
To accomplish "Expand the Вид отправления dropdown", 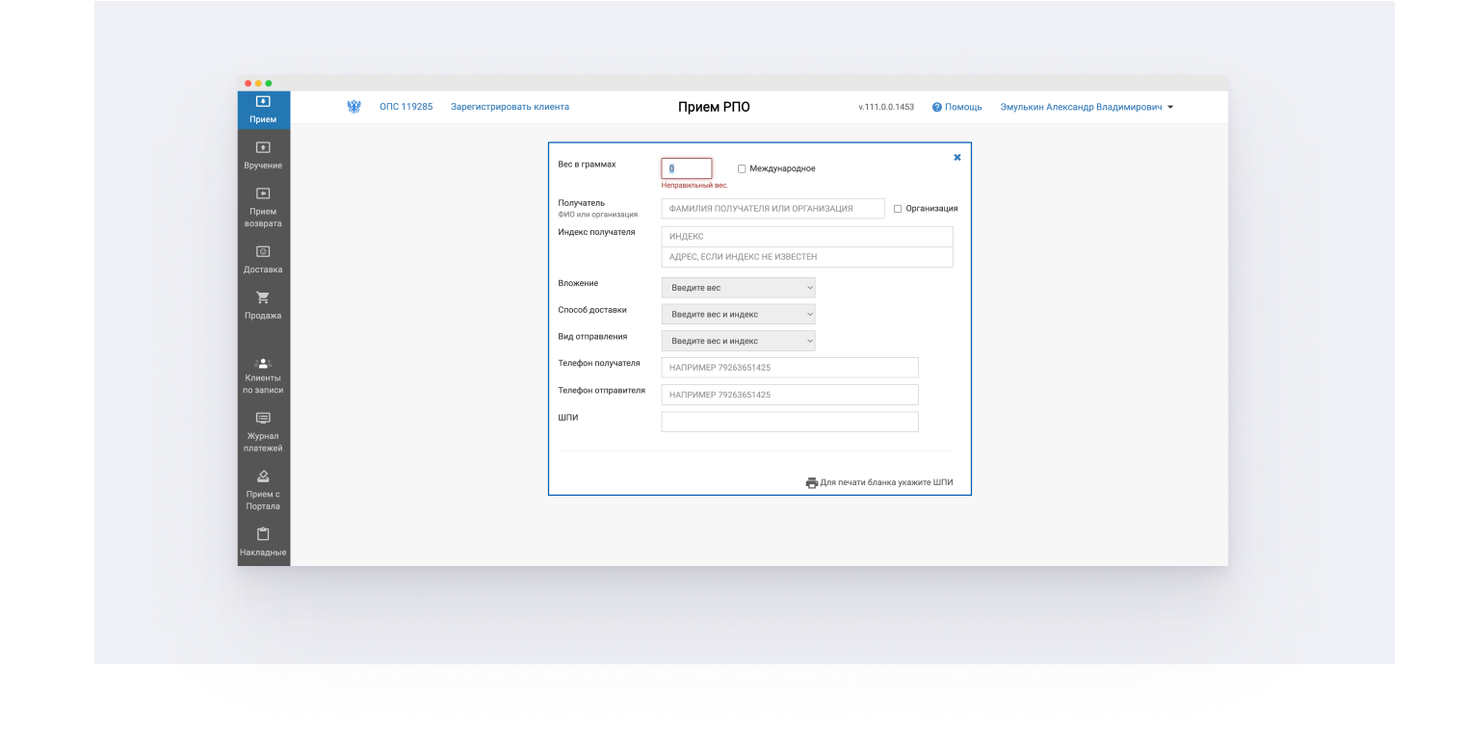I will point(738,341).
